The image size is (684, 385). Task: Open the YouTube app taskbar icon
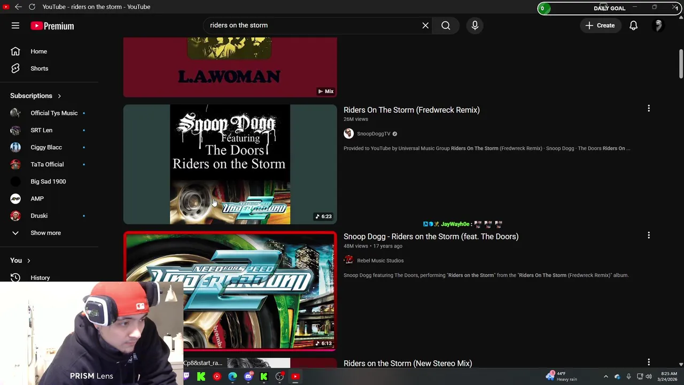point(295,376)
